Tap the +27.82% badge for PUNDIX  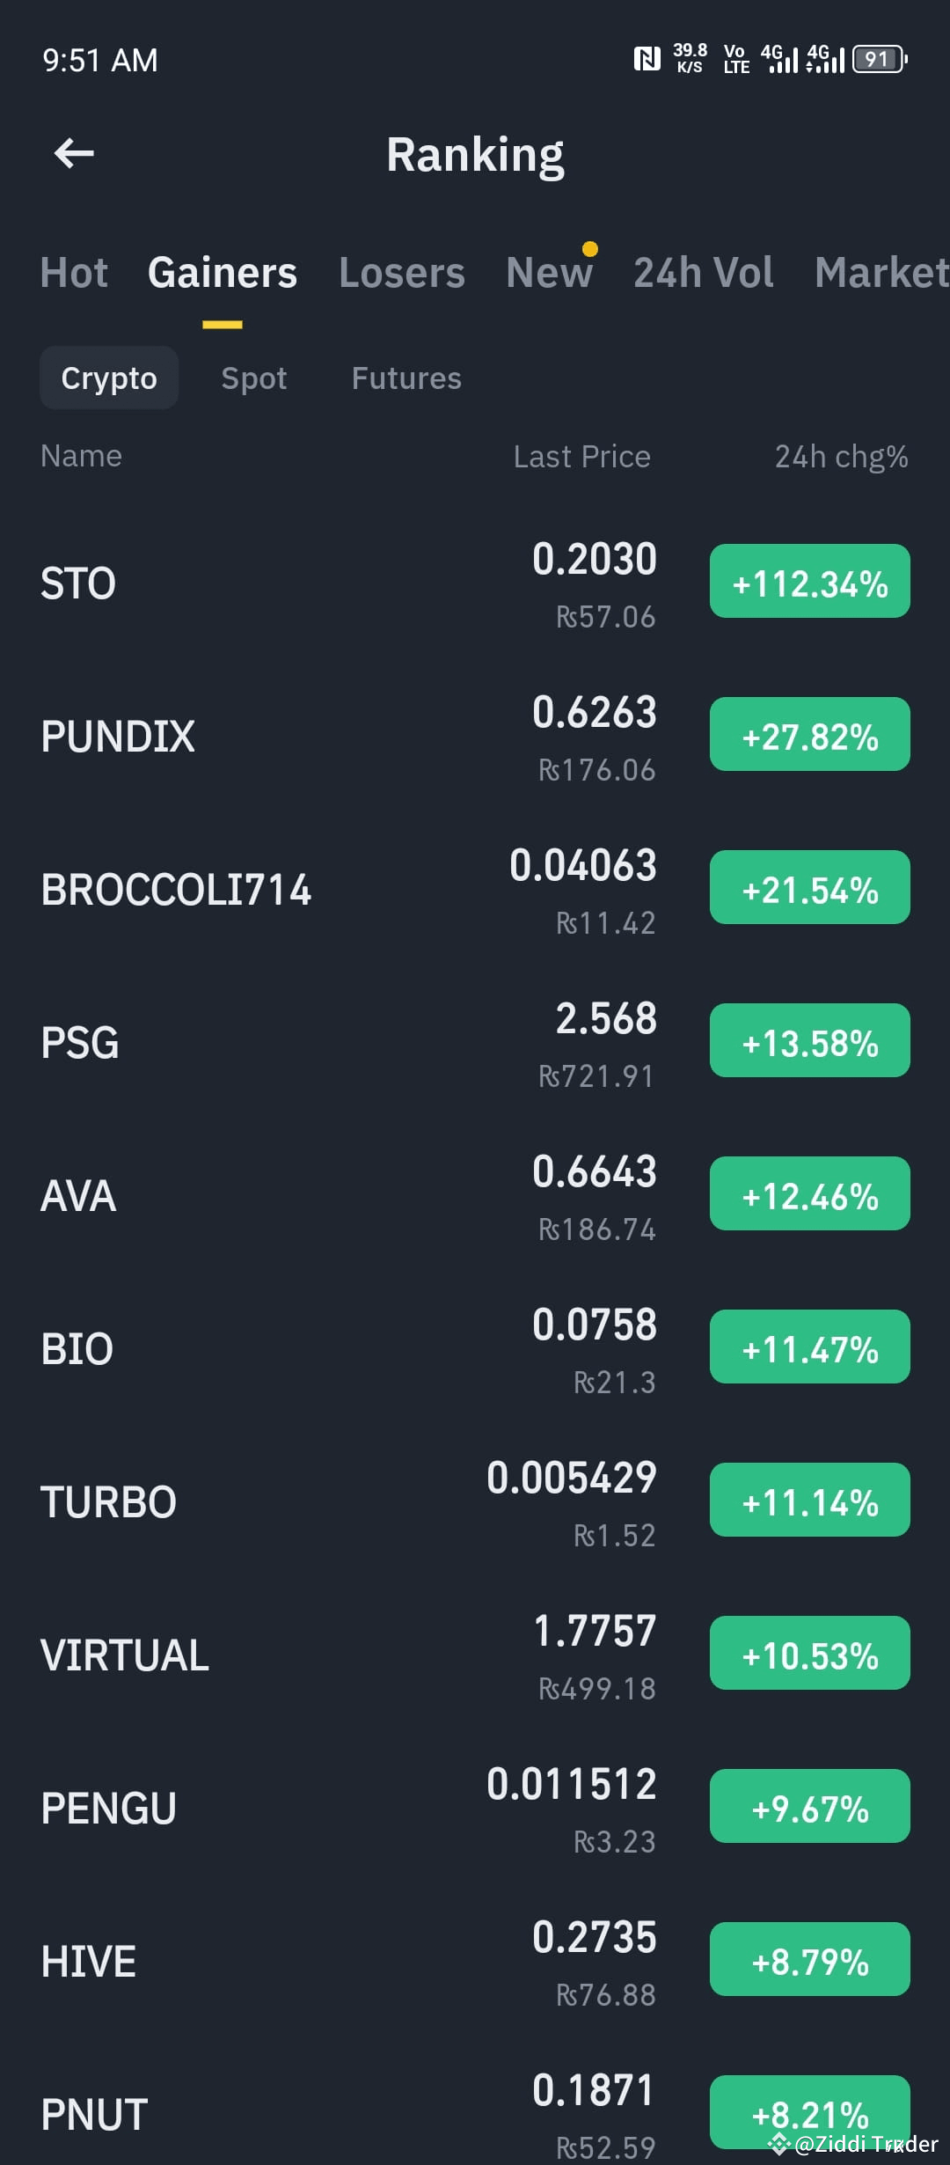(x=810, y=734)
